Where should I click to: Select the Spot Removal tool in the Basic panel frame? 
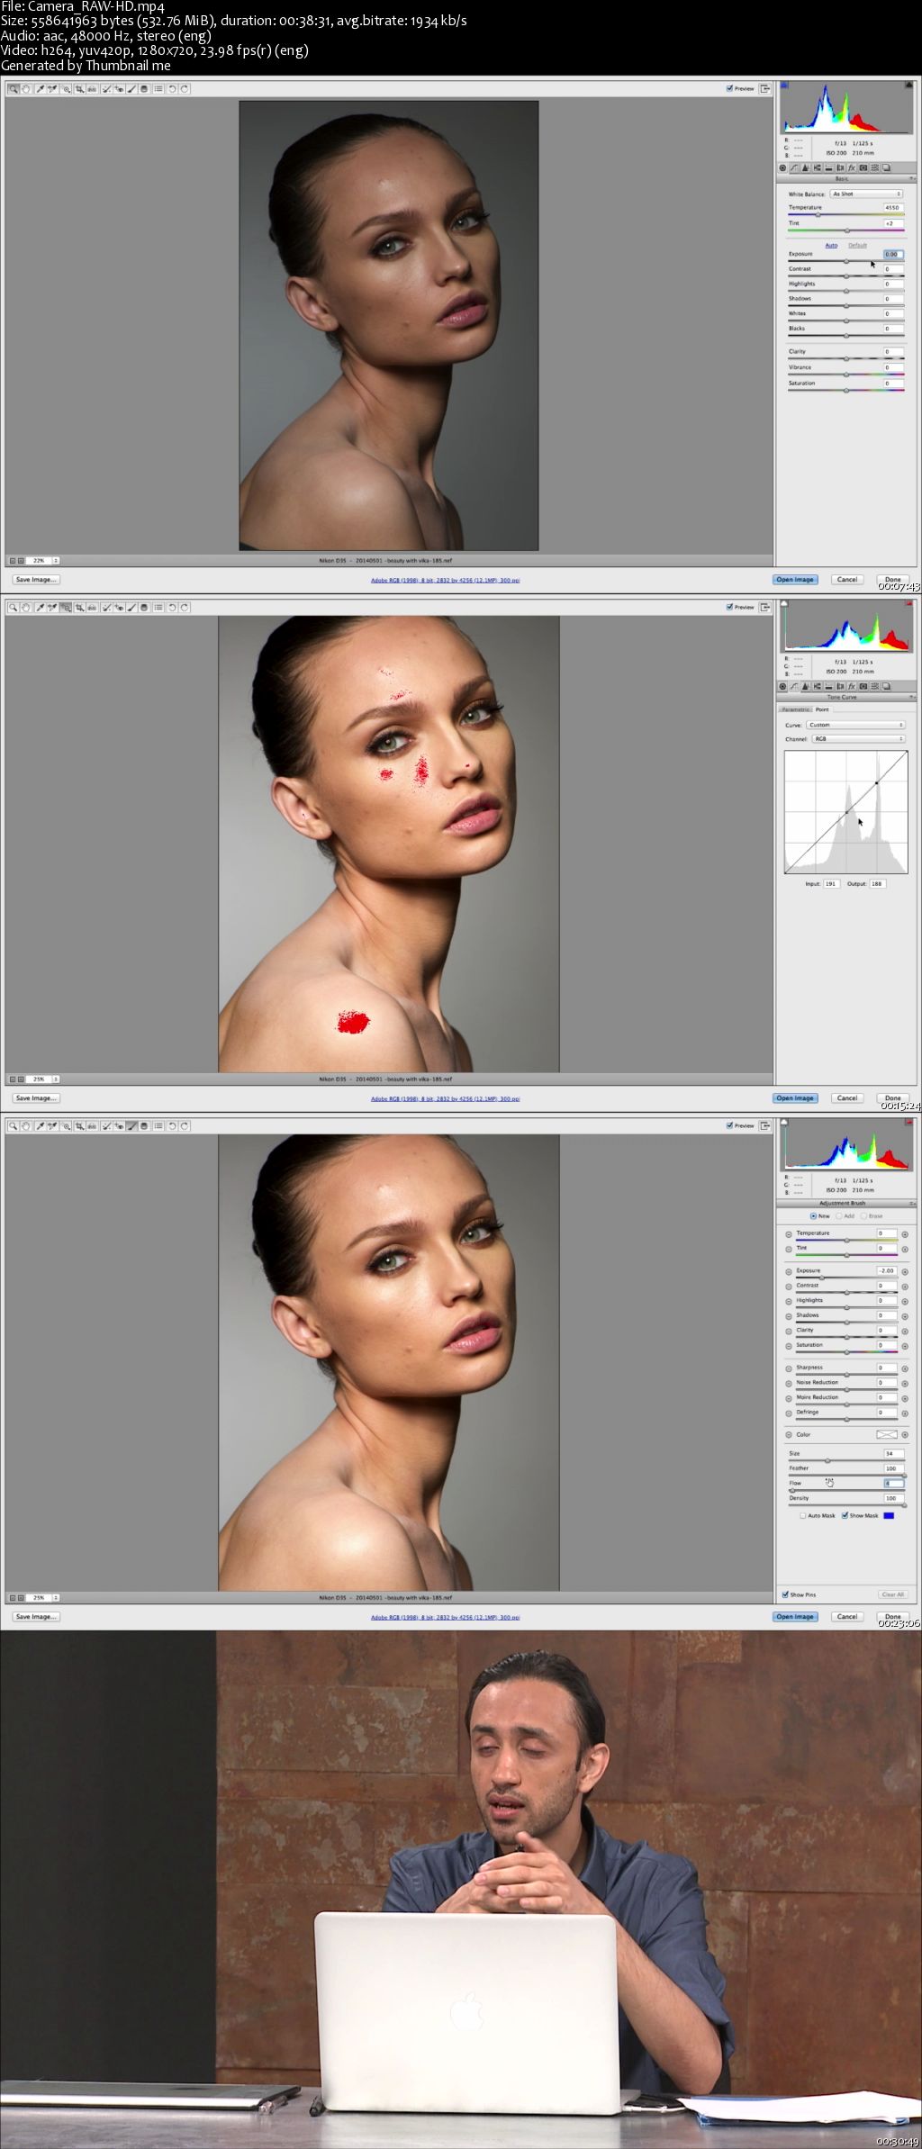(106, 89)
